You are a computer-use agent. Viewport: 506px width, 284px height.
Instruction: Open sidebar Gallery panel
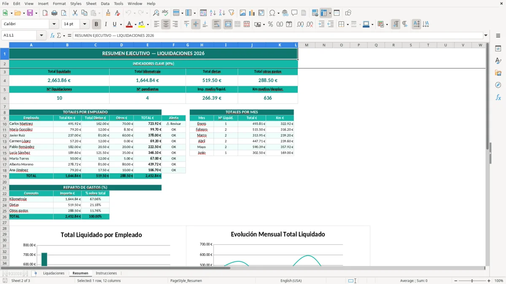498,73
